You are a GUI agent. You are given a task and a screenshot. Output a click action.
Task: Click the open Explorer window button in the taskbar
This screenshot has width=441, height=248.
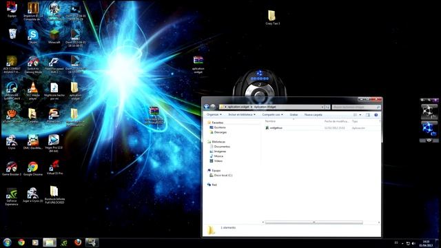tap(50, 242)
